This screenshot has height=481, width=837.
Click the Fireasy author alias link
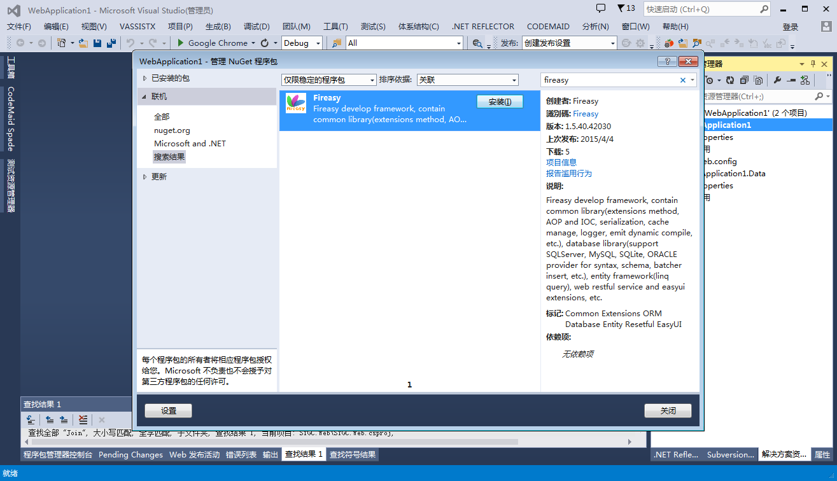(586, 114)
